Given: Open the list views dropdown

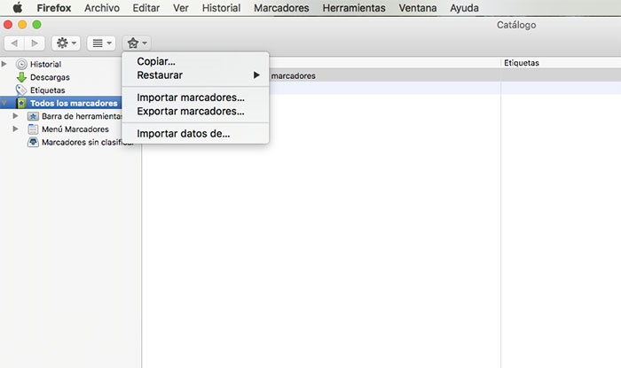Looking at the screenshot, I should [100, 43].
